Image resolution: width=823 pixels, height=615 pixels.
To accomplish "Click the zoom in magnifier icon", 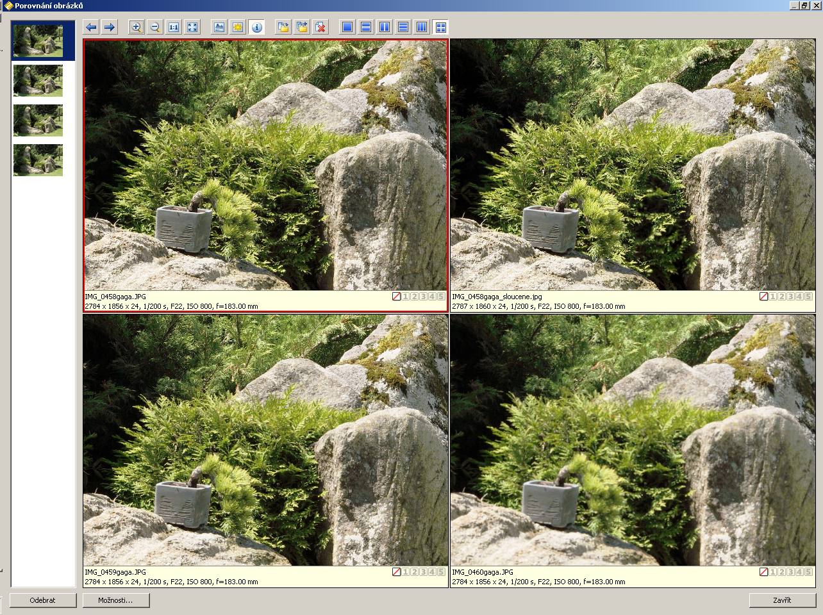I will [x=136, y=27].
